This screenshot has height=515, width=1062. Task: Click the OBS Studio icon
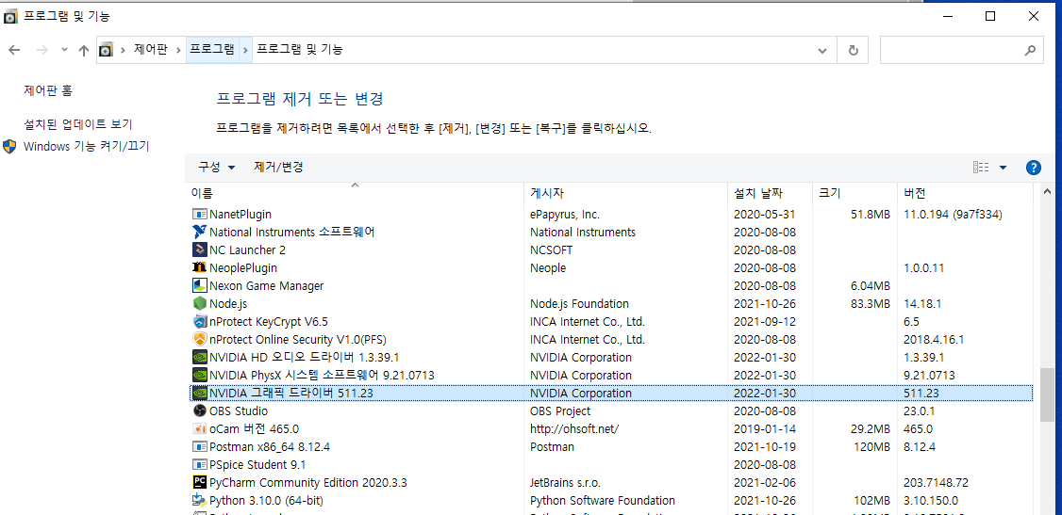[199, 410]
